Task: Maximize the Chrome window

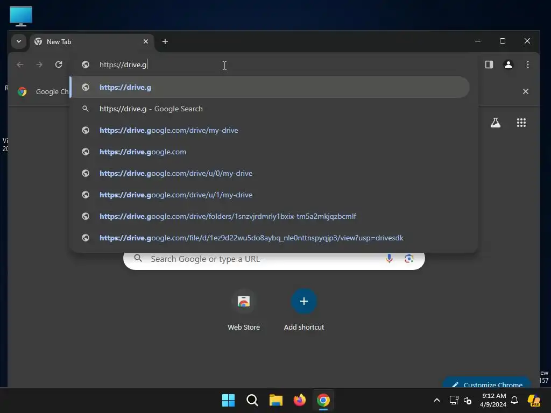Action: [503, 41]
